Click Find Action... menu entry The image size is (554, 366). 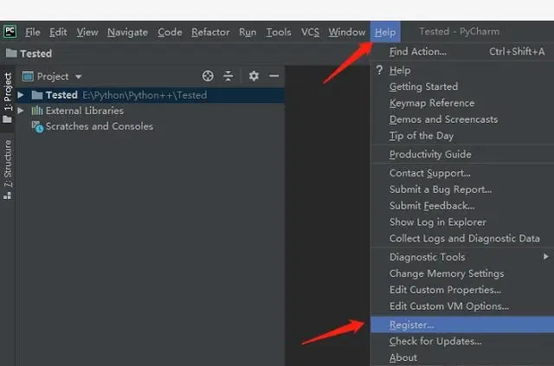[417, 52]
